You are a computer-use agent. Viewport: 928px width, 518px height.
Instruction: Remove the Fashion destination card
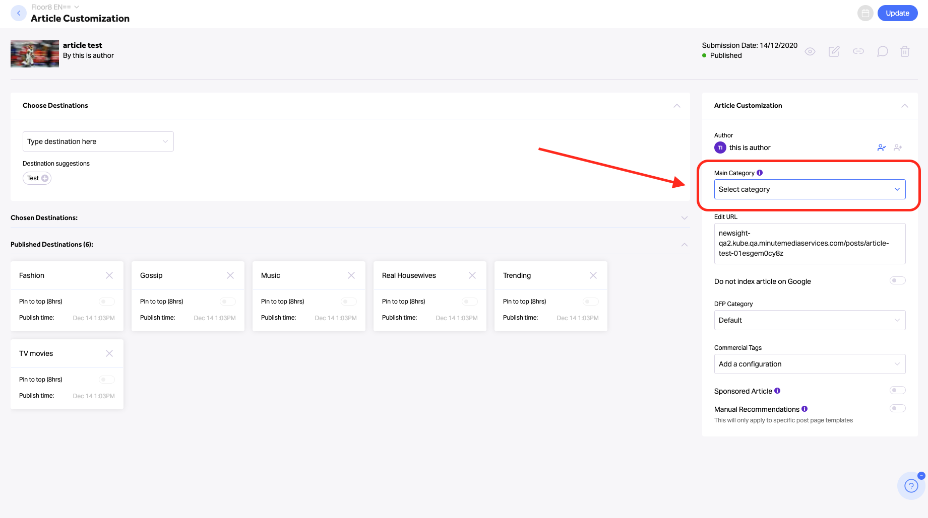(109, 275)
